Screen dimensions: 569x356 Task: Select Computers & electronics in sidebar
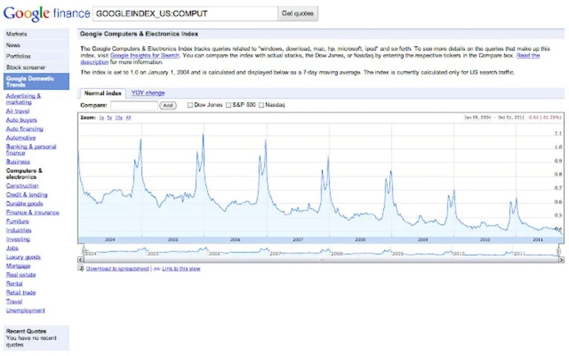click(24, 174)
